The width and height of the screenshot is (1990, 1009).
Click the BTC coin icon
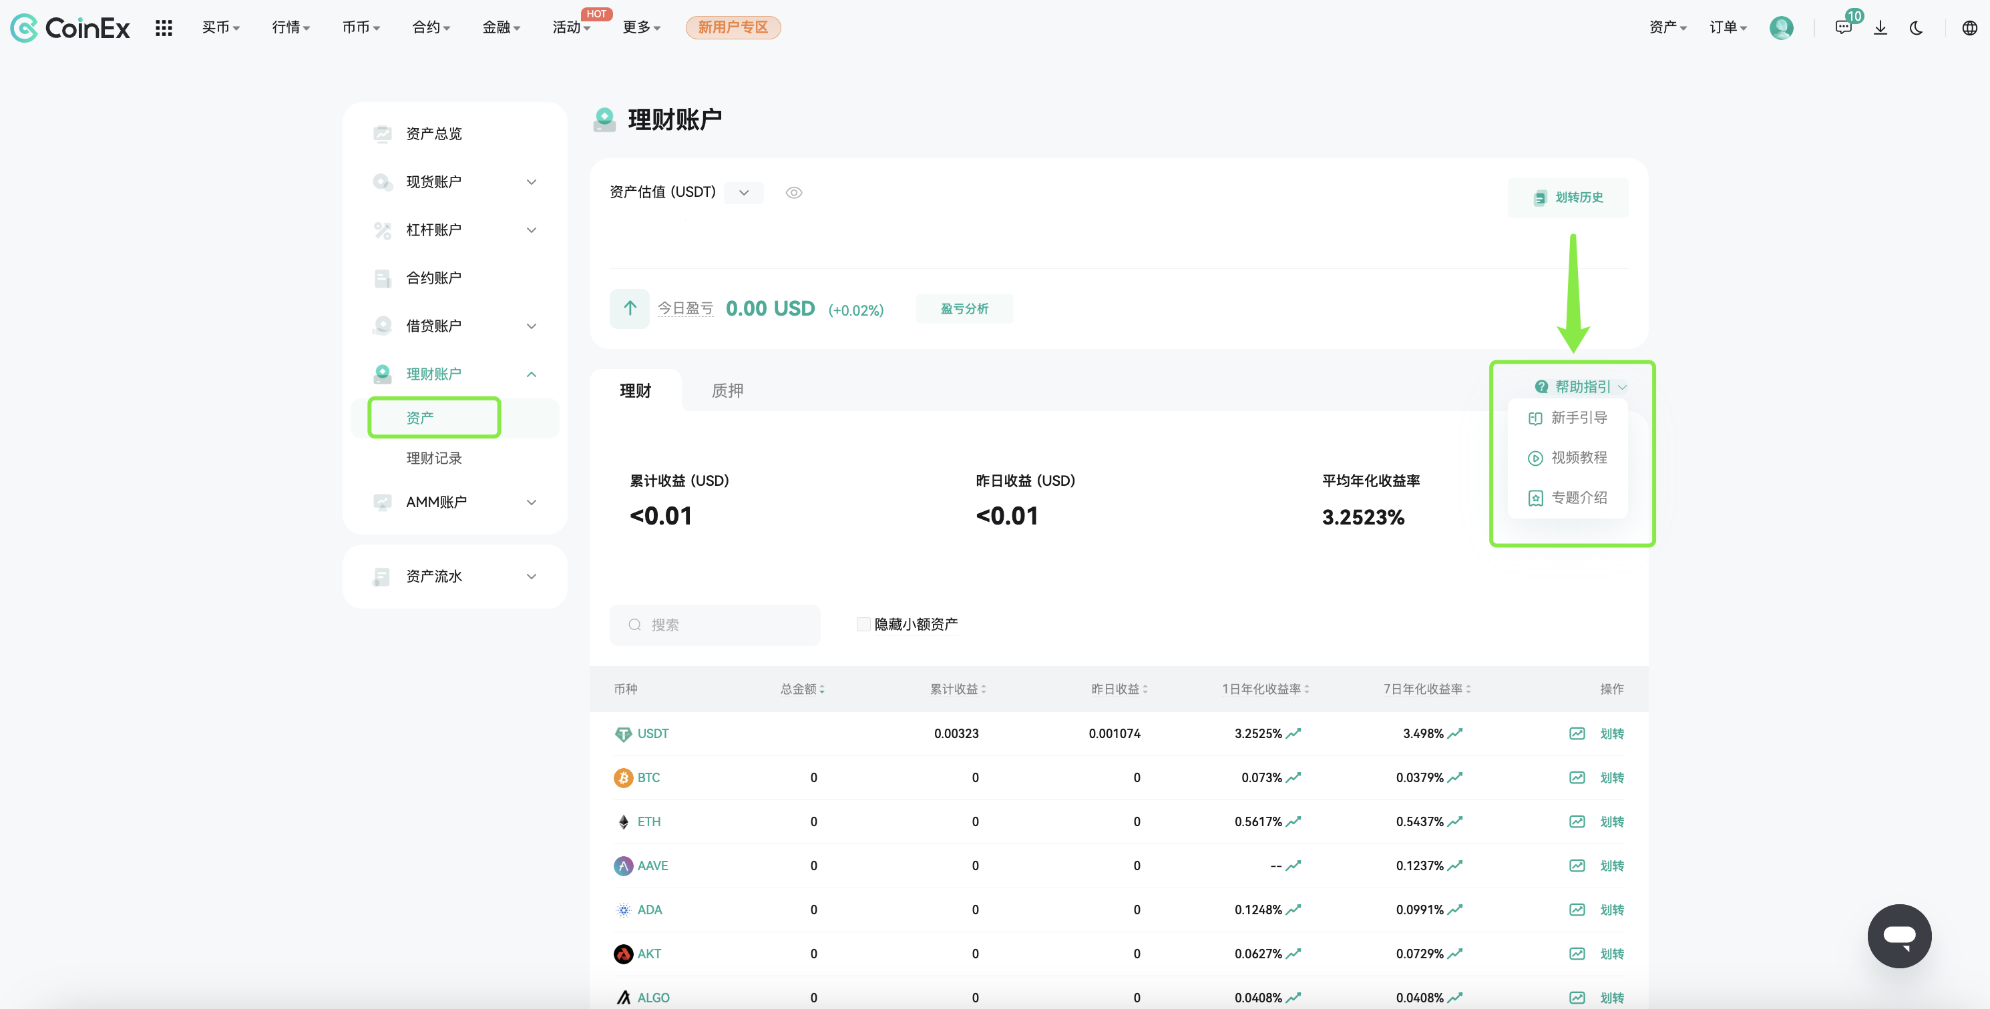coord(622,777)
